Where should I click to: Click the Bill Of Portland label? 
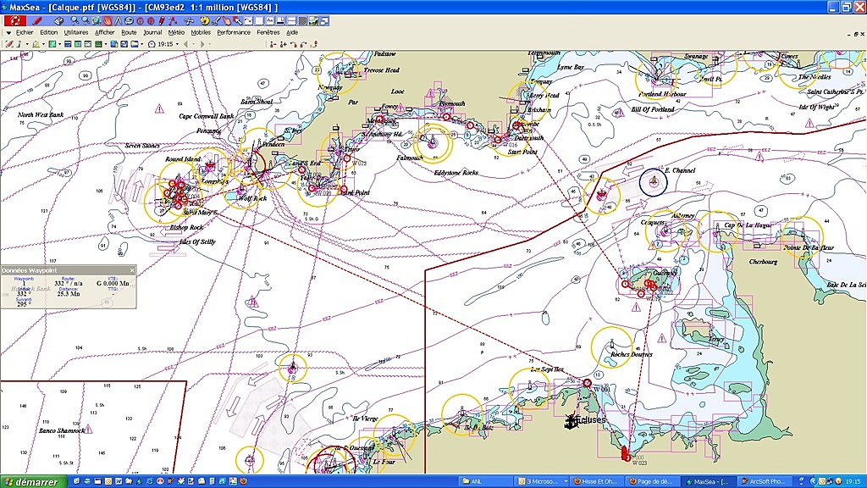653,109
